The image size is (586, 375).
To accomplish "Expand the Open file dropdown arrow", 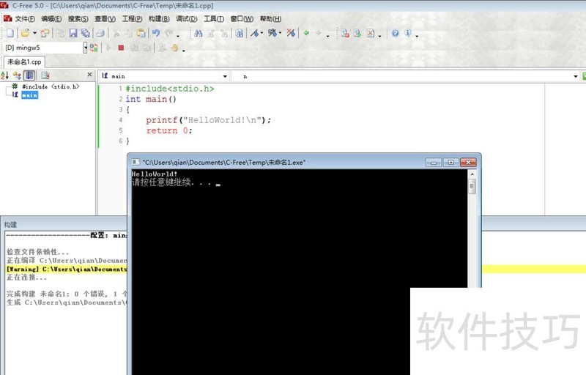I will [x=34, y=33].
